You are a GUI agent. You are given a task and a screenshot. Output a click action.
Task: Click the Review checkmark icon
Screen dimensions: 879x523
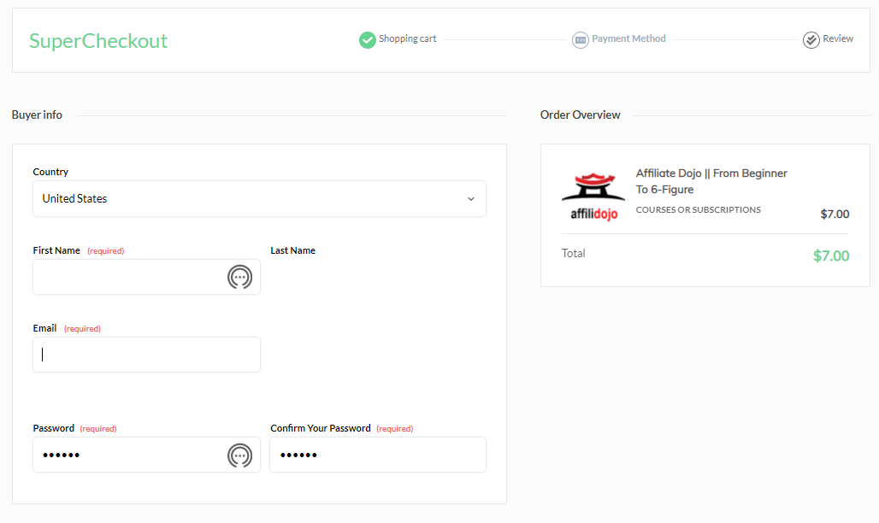(811, 40)
